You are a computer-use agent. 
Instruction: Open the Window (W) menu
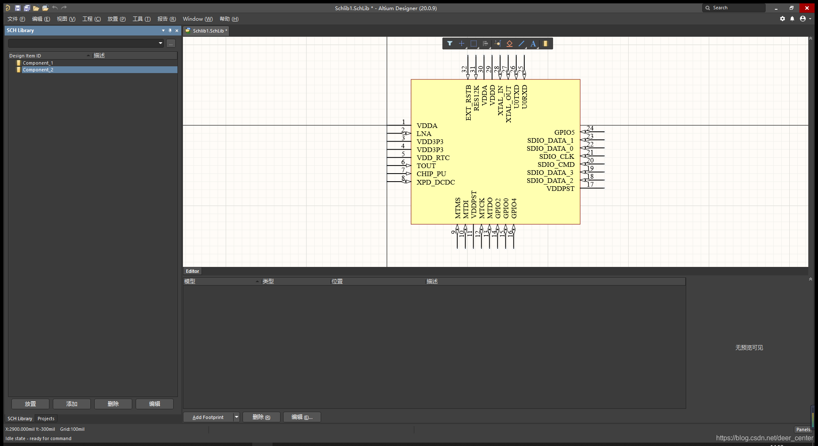click(x=198, y=19)
